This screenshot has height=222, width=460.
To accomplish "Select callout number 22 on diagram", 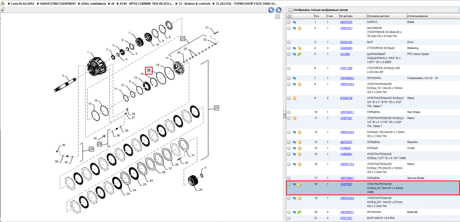I will [x=201, y=190].
